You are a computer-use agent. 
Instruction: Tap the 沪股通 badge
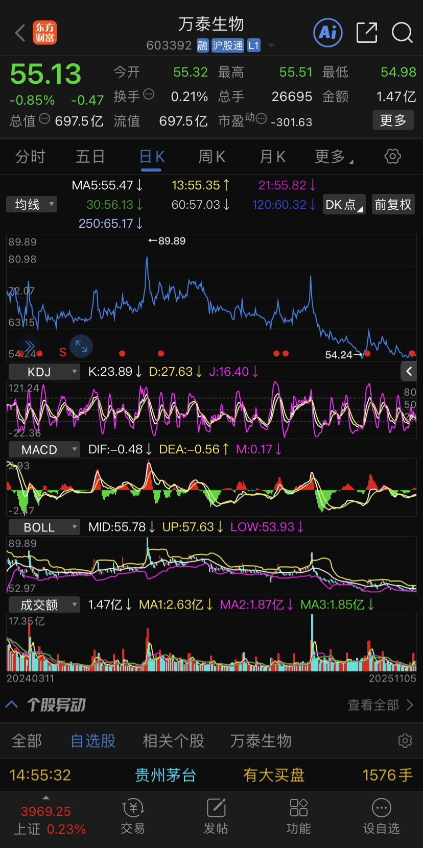pyautogui.click(x=228, y=45)
